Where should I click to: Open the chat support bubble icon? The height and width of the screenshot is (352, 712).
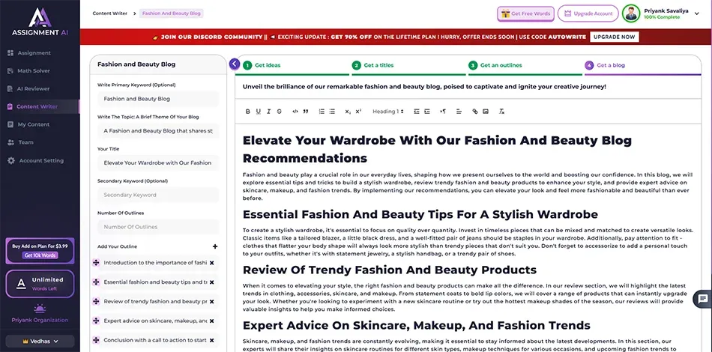coord(702,300)
